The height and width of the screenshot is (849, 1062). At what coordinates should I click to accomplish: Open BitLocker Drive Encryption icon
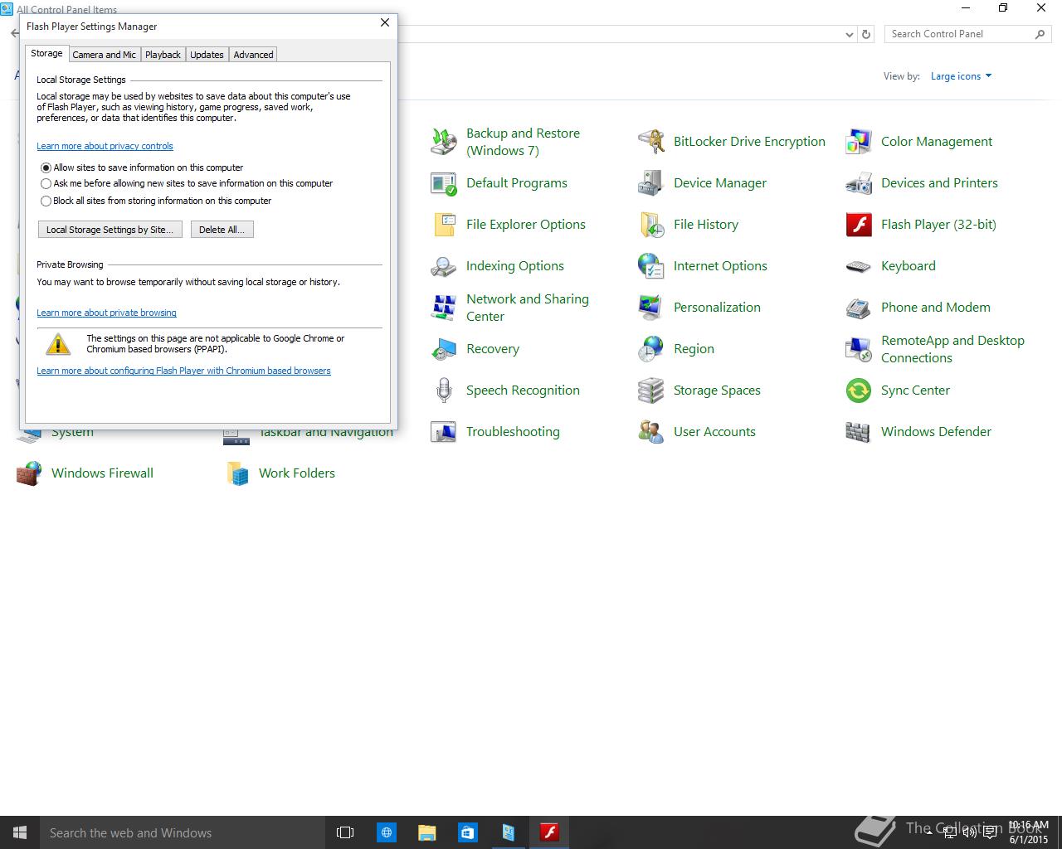651,142
